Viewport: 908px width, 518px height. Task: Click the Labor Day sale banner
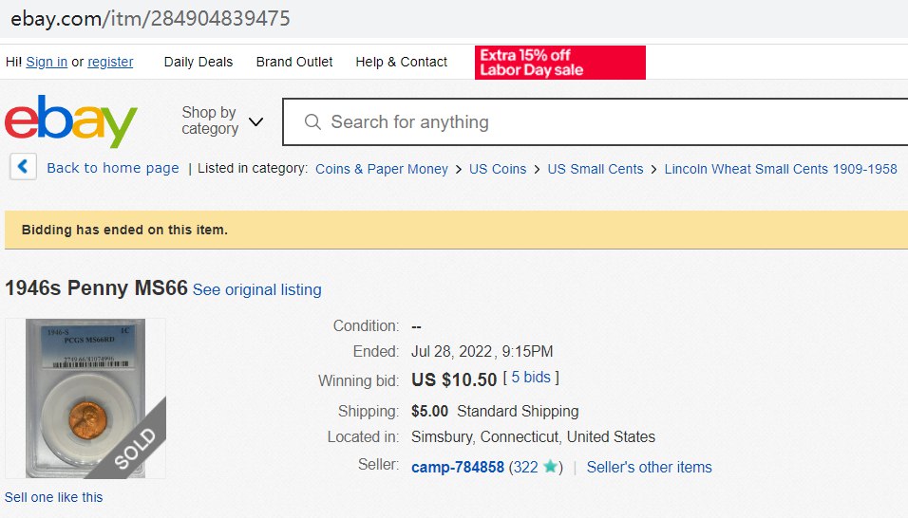559,63
